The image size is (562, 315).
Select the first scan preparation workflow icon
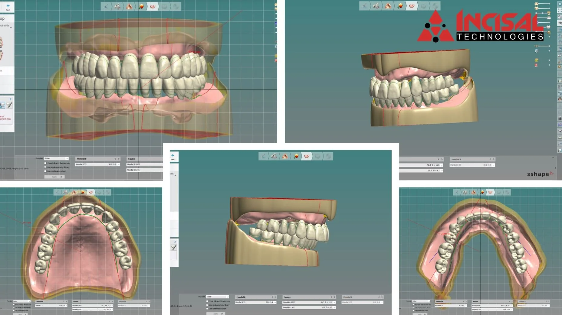pyautogui.click(x=107, y=6)
